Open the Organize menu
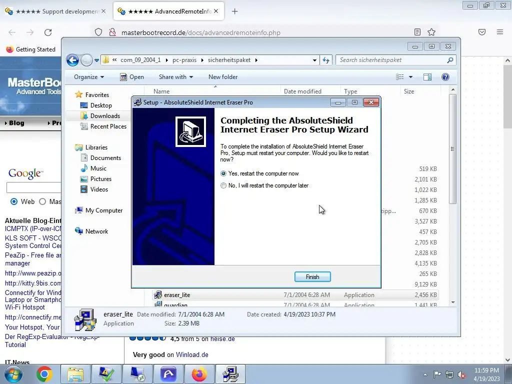 [89, 77]
